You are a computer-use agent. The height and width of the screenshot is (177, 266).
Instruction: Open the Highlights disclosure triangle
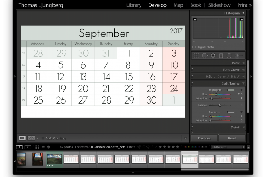tap(242, 90)
